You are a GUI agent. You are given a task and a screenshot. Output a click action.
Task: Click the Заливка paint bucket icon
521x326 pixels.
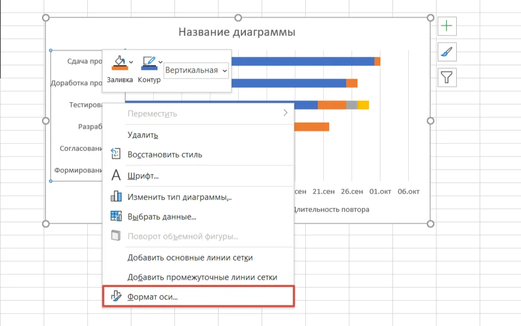pos(119,62)
